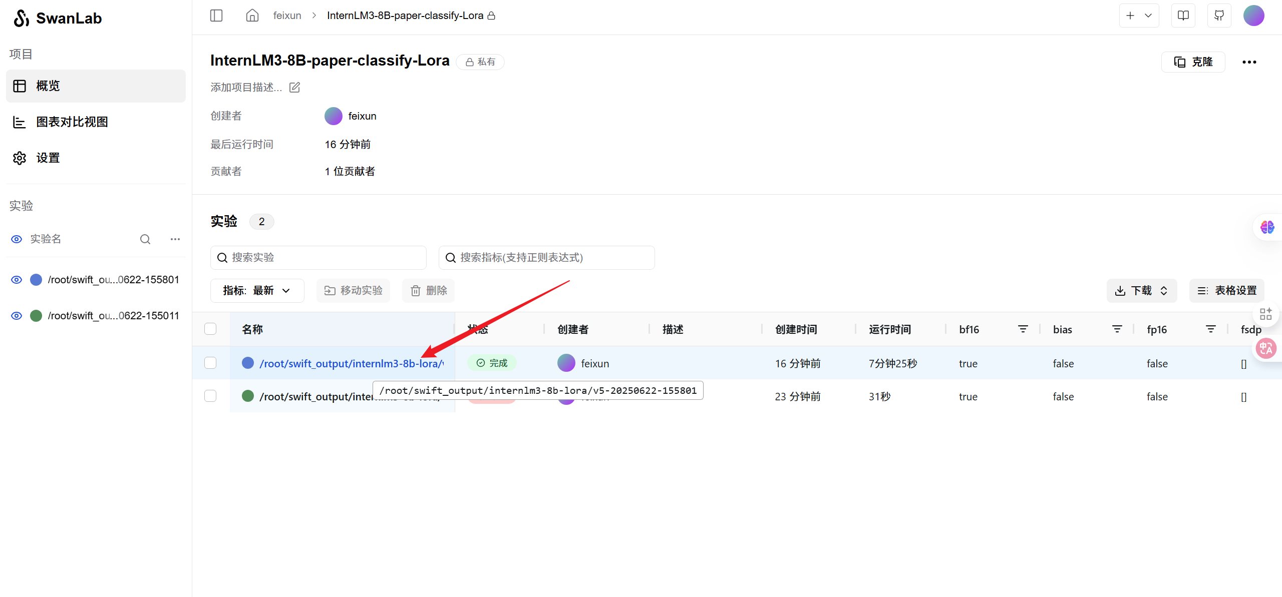Toggle the sidebar collapse icon
Image resolution: width=1282 pixels, height=597 pixels.
[216, 16]
